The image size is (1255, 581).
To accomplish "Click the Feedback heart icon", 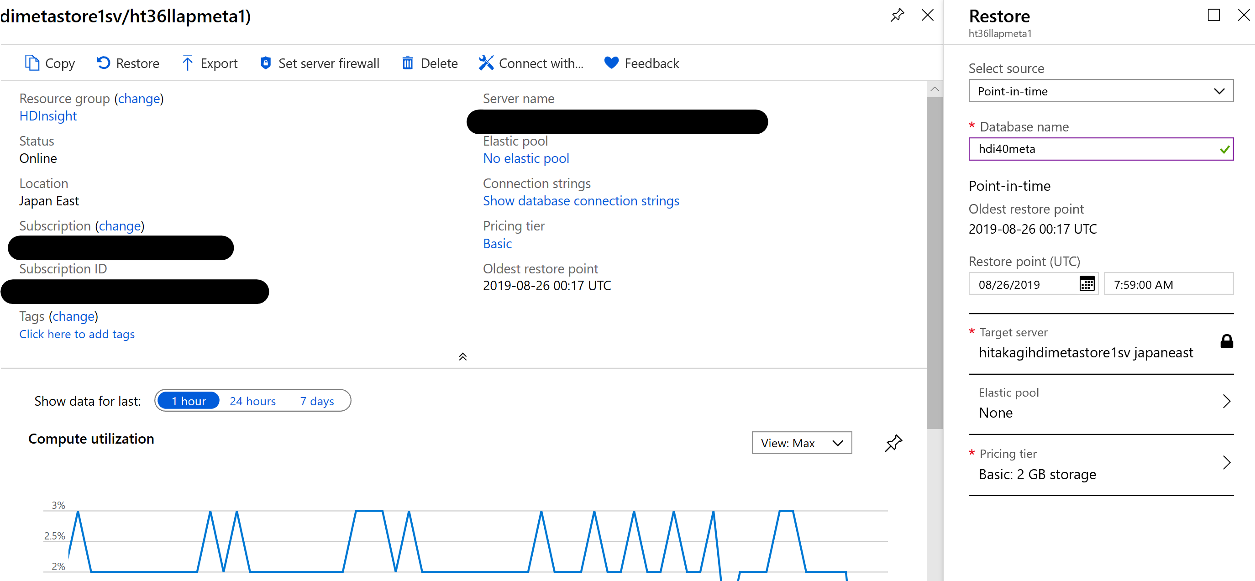I will click(x=611, y=63).
